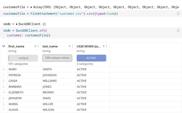This screenshot has height=113, width=182.
Task: Expand the DuckDBClient object output
Action: pyautogui.click(x=17, y=24)
